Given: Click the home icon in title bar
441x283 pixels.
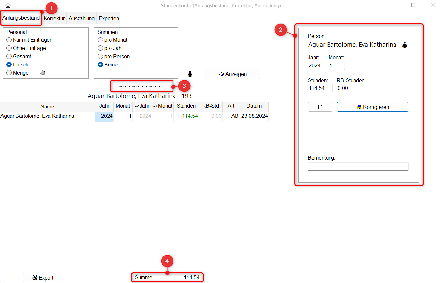Looking at the screenshot, I should coord(8,5).
